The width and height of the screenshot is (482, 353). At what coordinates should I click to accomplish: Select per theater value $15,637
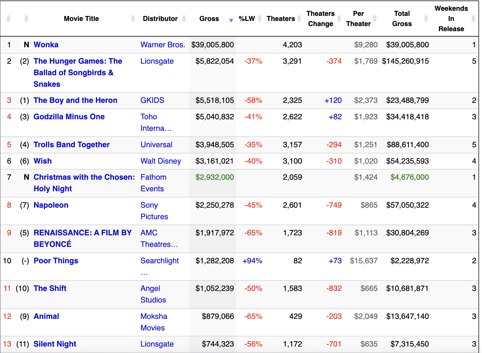click(x=364, y=261)
